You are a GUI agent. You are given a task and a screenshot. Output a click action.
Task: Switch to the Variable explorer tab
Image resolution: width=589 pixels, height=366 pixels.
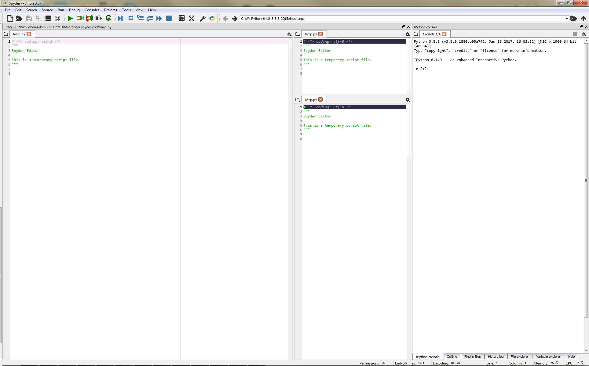[548, 357]
